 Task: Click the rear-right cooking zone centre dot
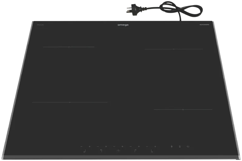[x=174, y=49]
